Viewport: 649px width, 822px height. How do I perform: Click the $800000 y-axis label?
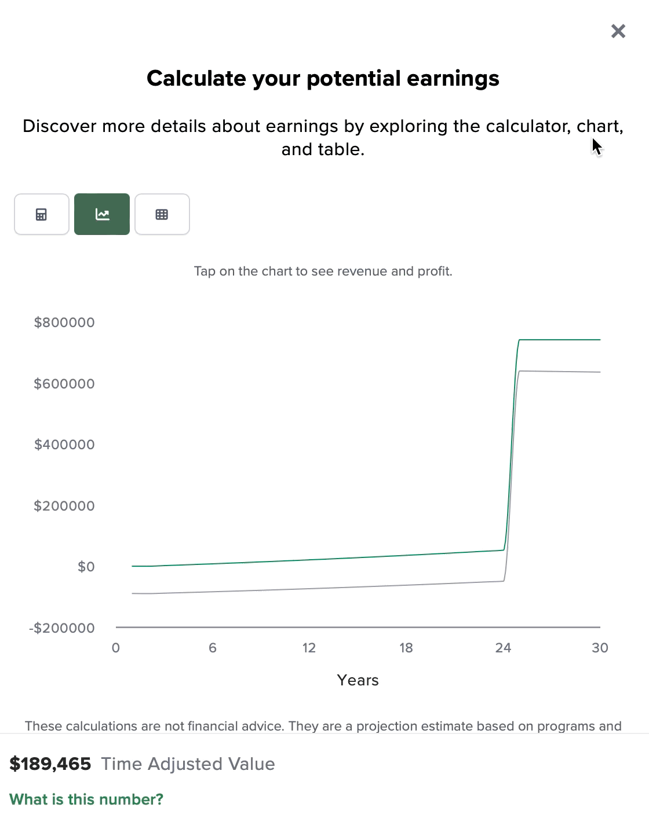[x=64, y=322]
